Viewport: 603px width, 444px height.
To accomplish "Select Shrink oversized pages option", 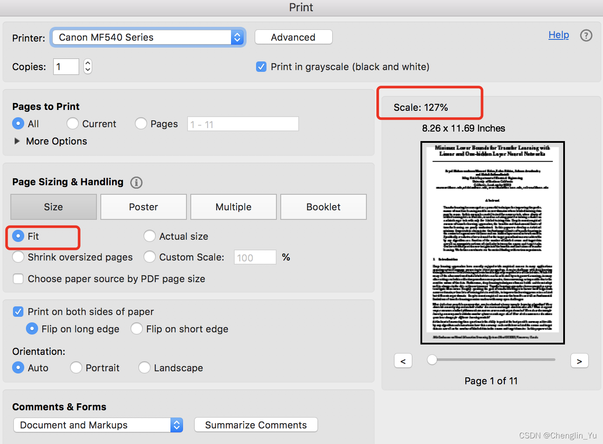I will (18, 257).
